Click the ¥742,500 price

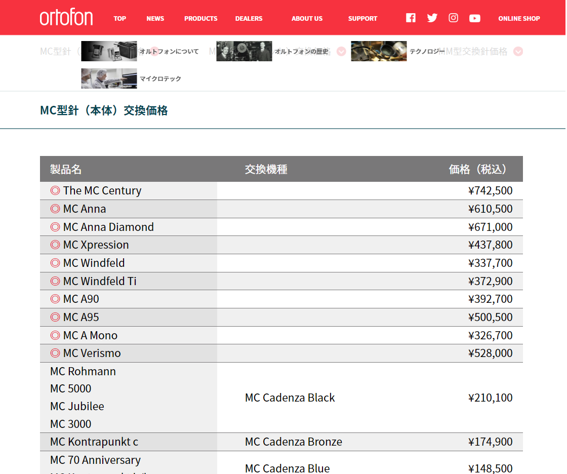[x=491, y=191]
